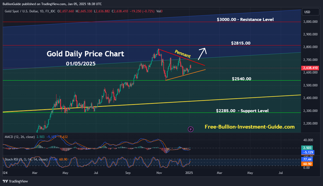Screen dimensions: 323x186
Task: Select the MACD (12, 26, close) legend
Action: 19,137
